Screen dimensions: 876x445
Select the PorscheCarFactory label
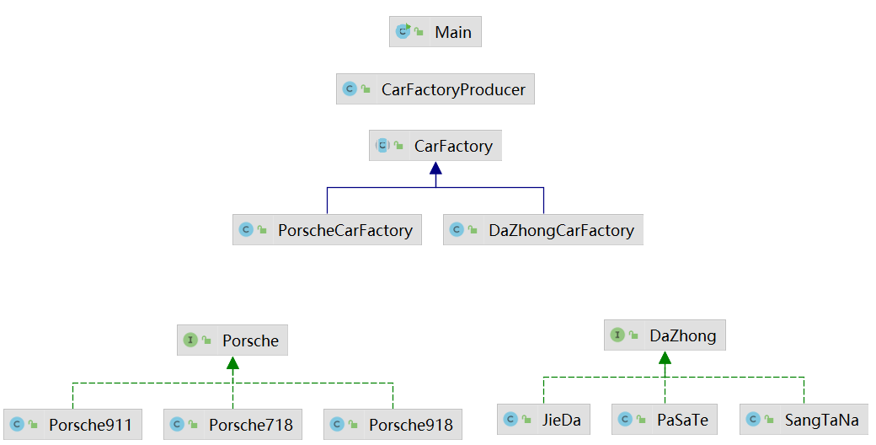point(345,230)
